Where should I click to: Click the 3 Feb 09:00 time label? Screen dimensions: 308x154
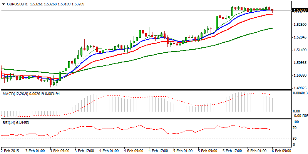[x=59, y=150]
